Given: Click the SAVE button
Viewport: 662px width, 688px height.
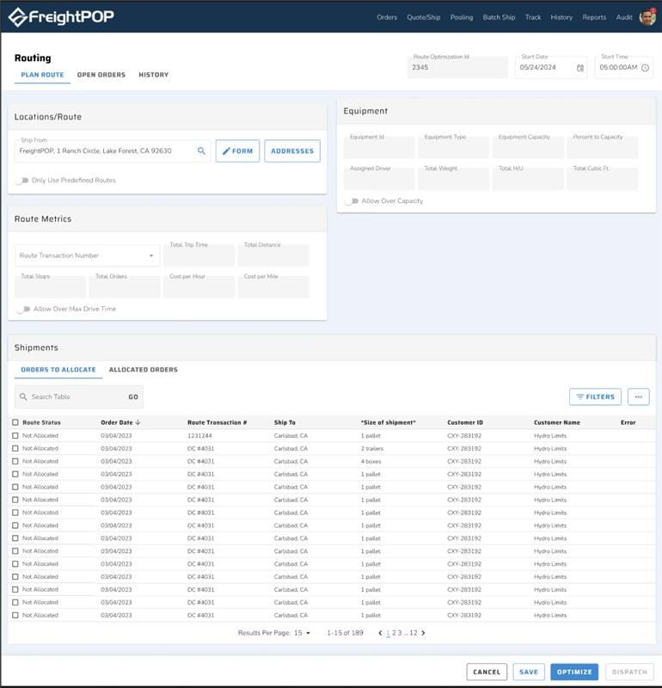Looking at the screenshot, I should [x=529, y=672].
